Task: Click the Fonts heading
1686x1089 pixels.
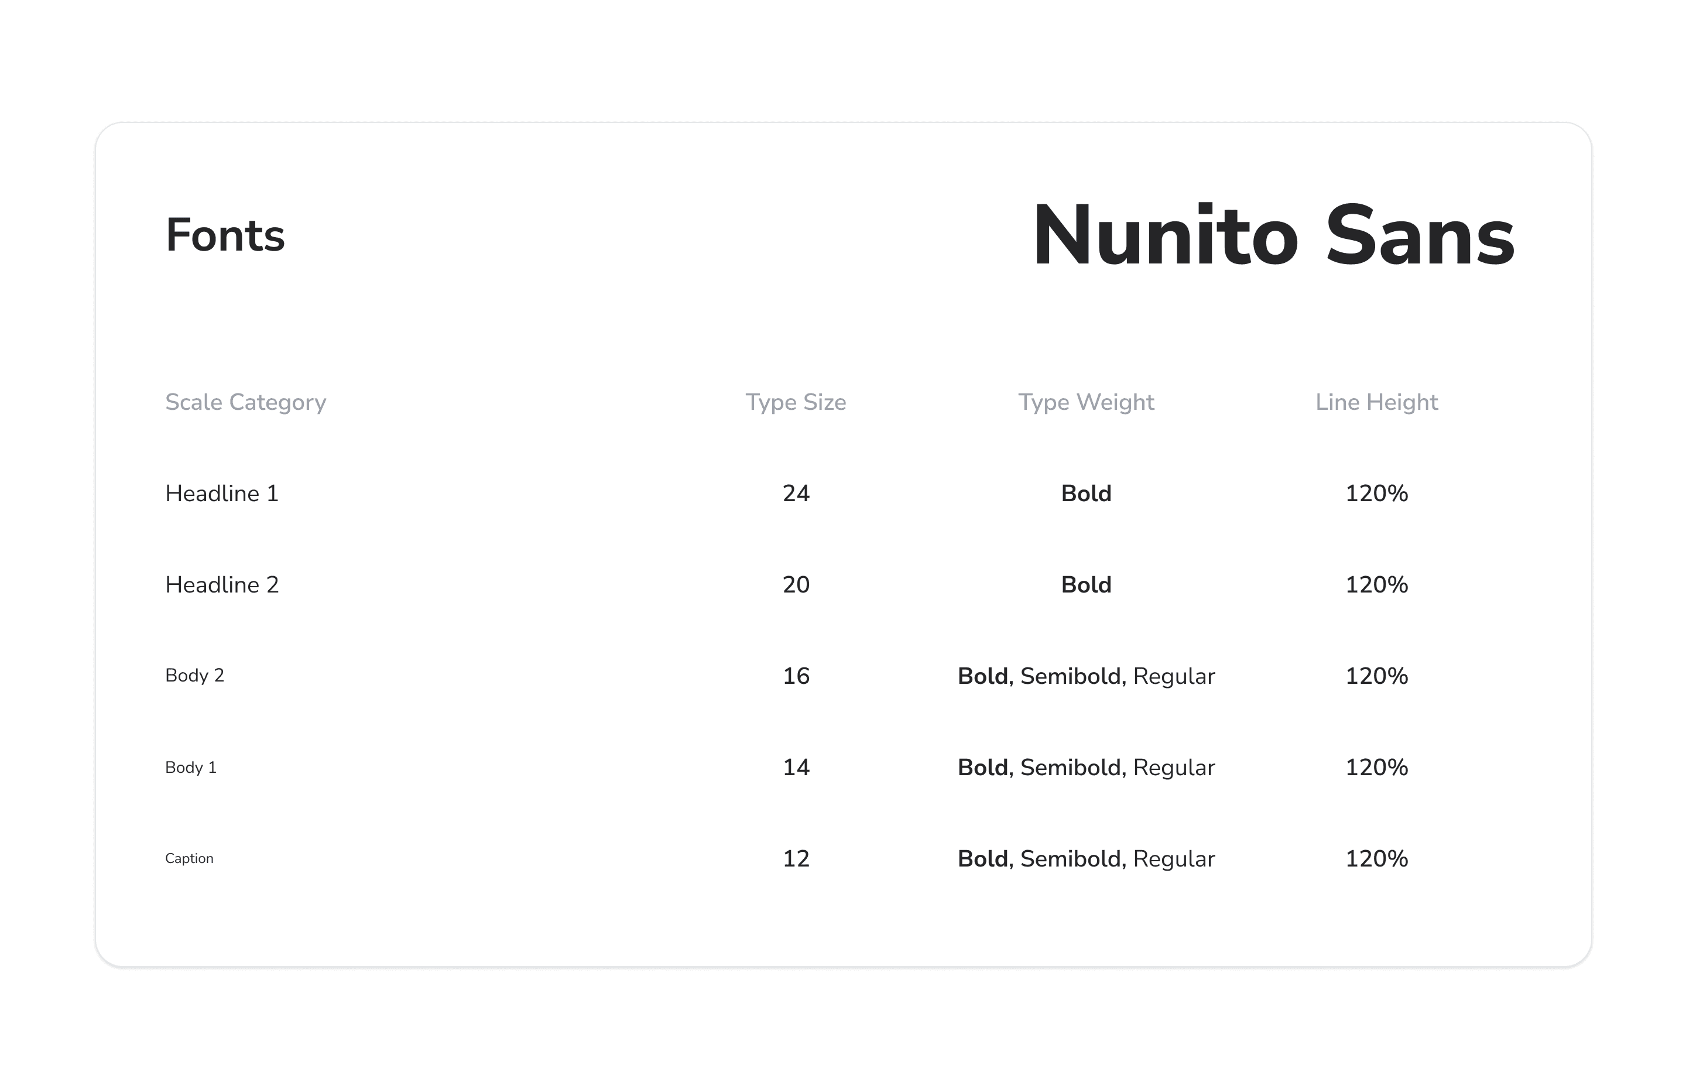Action: [x=225, y=235]
